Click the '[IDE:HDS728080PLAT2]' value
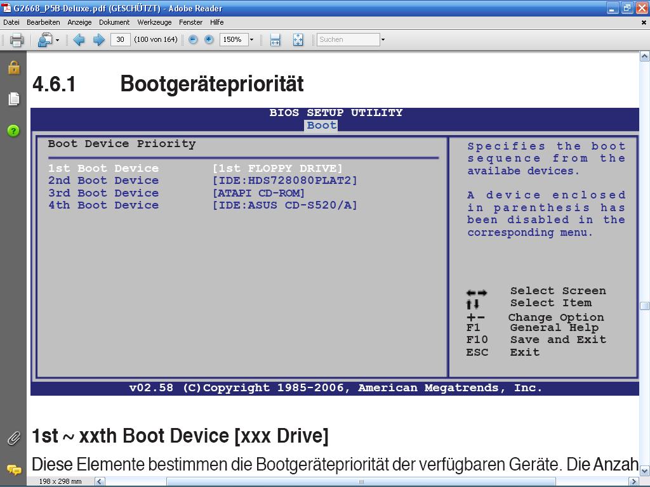 click(x=284, y=180)
